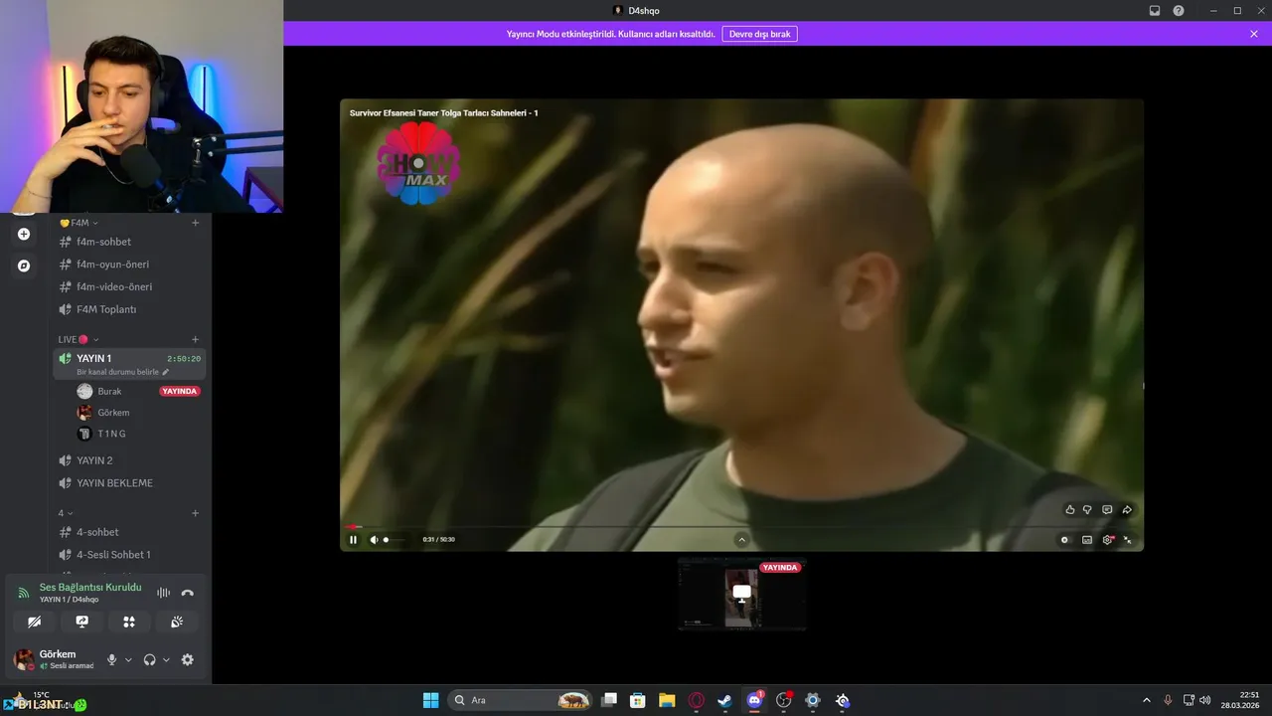Viewport: 1272px width, 716px height.
Task: Open Discord user settings gear
Action: coord(187,660)
